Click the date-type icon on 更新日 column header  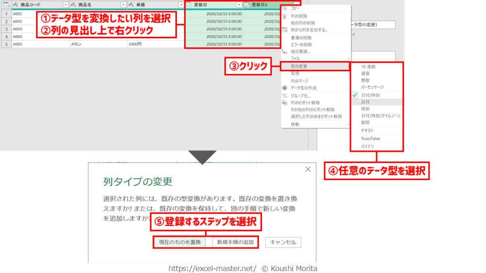pyautogui.click(x=189, y=5)
